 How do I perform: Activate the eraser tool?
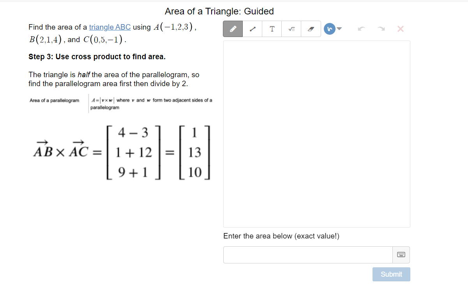(x=311, y=28)
